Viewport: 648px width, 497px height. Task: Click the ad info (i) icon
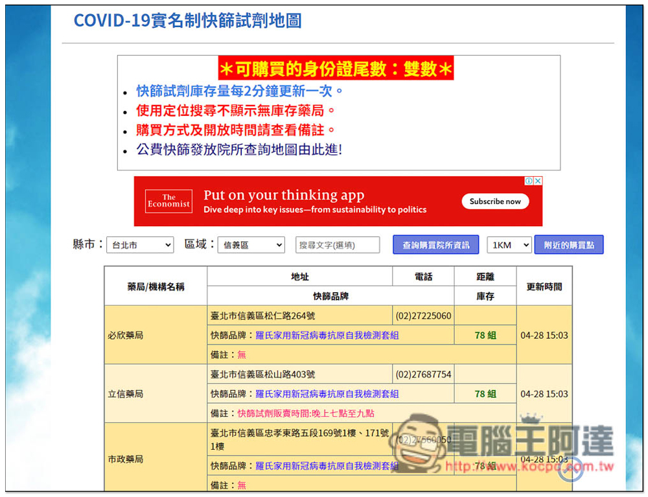click(x=529, y=181)
